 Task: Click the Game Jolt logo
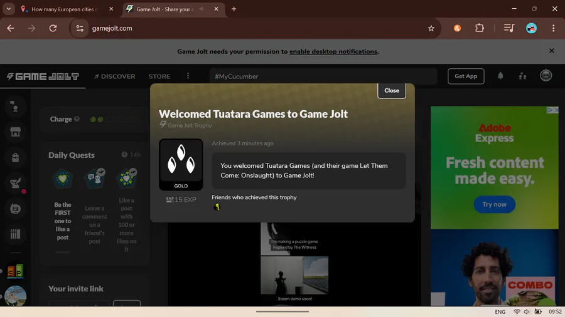(43, 76)
